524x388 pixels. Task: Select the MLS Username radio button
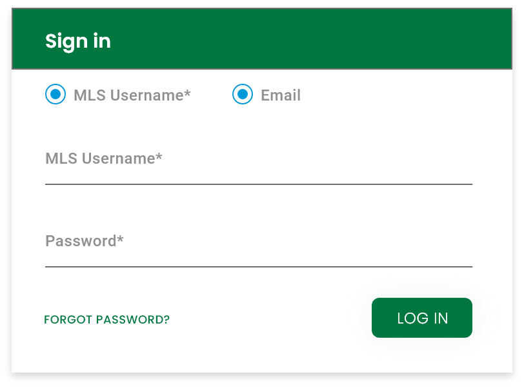[x=55, y=95]
